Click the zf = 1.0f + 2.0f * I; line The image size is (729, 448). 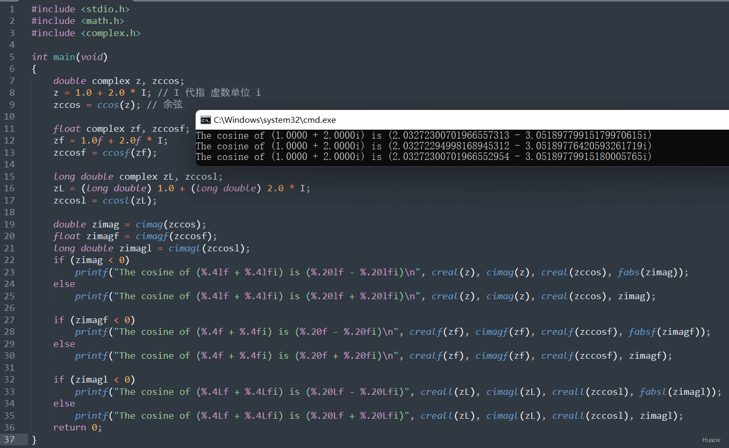111,140
